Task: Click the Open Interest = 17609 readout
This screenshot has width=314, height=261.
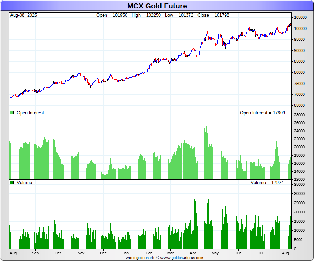Action: (262, 113)
